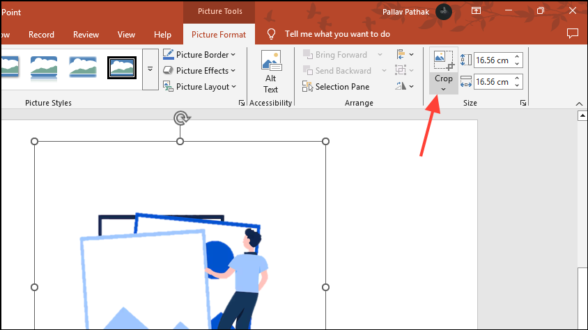
Task: Open the Crop dropdown arrow
Action: [x=443, y=90]
